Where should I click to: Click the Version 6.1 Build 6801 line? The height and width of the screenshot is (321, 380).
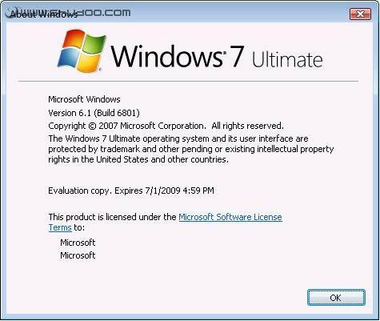click(x=94, y=113)
